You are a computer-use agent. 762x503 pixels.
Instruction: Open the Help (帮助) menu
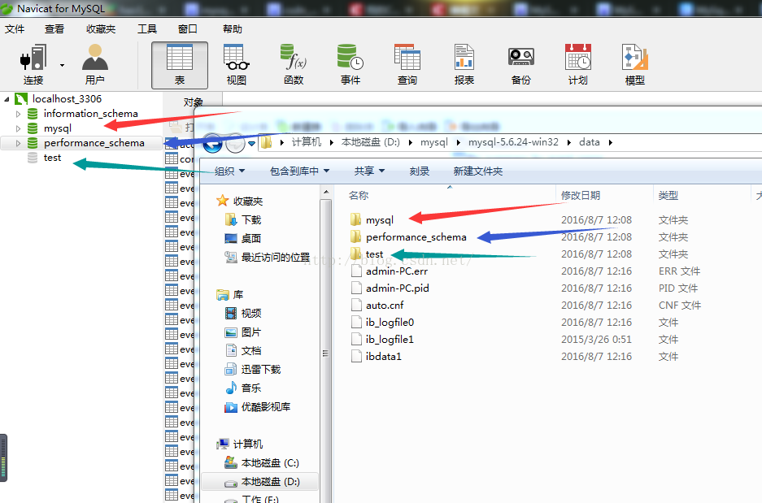point(233,29)
